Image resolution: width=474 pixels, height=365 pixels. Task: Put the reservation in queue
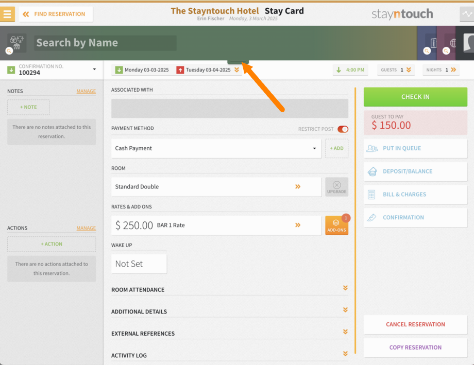415,148
